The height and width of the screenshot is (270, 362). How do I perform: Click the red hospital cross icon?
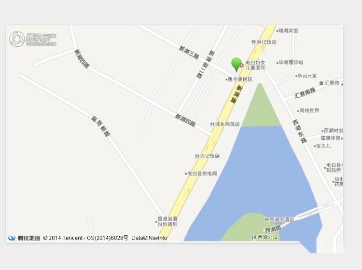242,66
